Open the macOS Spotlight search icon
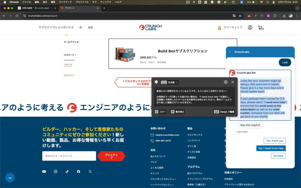Viewport: 301px width, 188px height. tap(267, 2)
